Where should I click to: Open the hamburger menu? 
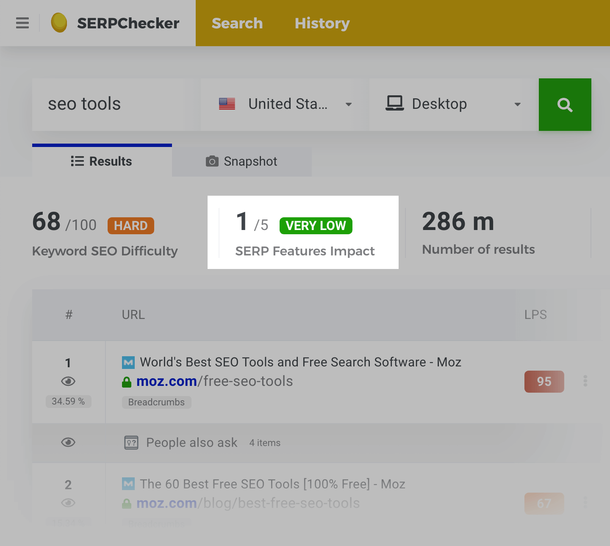pyautogui.click(x=22, y=23)
